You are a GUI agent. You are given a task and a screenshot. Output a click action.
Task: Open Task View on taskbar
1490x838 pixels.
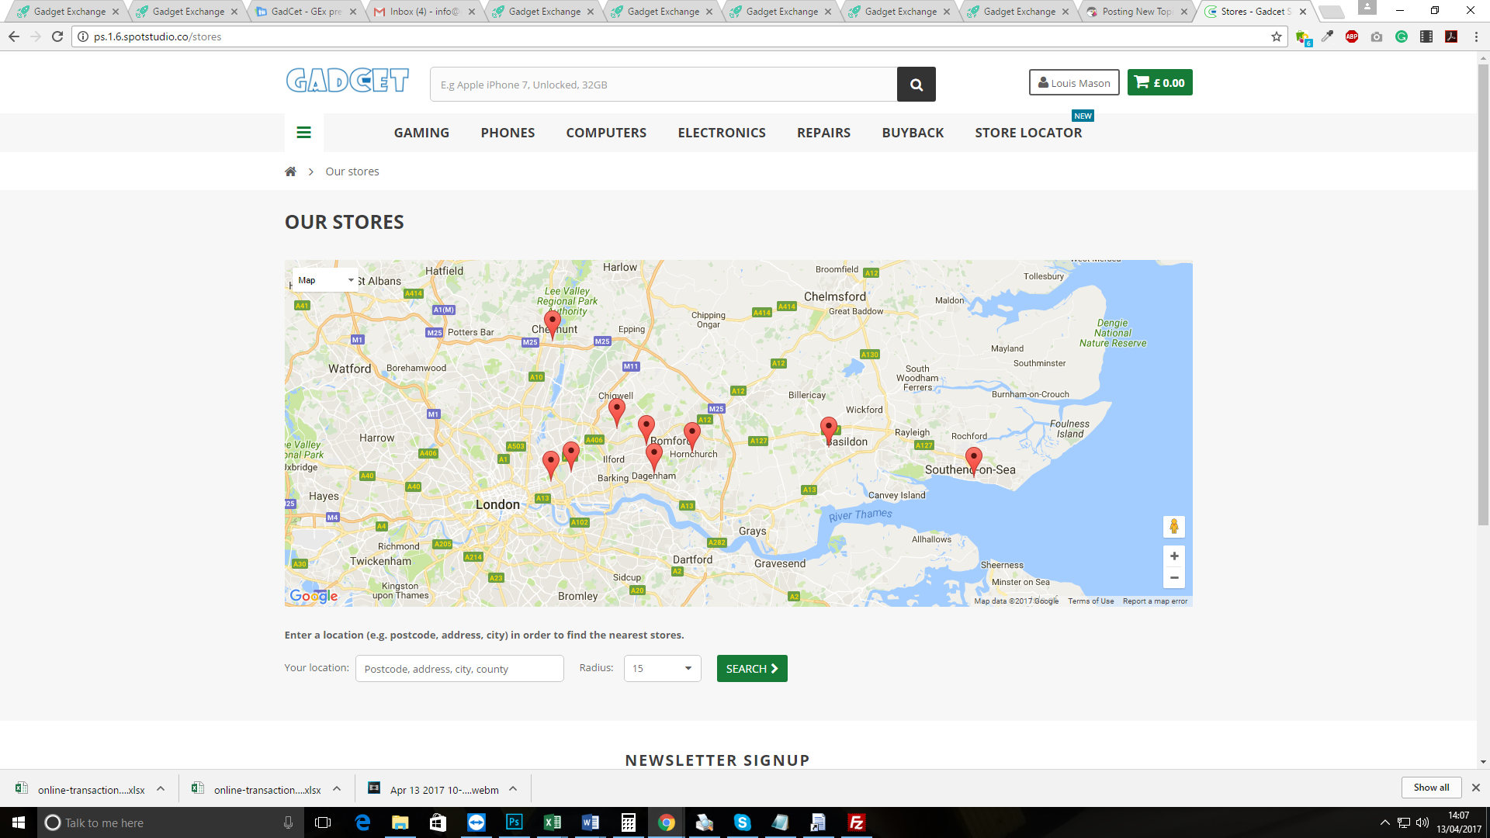[x=323, y=822]
